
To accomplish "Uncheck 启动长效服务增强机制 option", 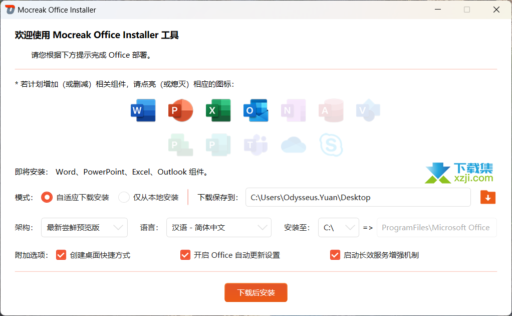I will point(375,255).
